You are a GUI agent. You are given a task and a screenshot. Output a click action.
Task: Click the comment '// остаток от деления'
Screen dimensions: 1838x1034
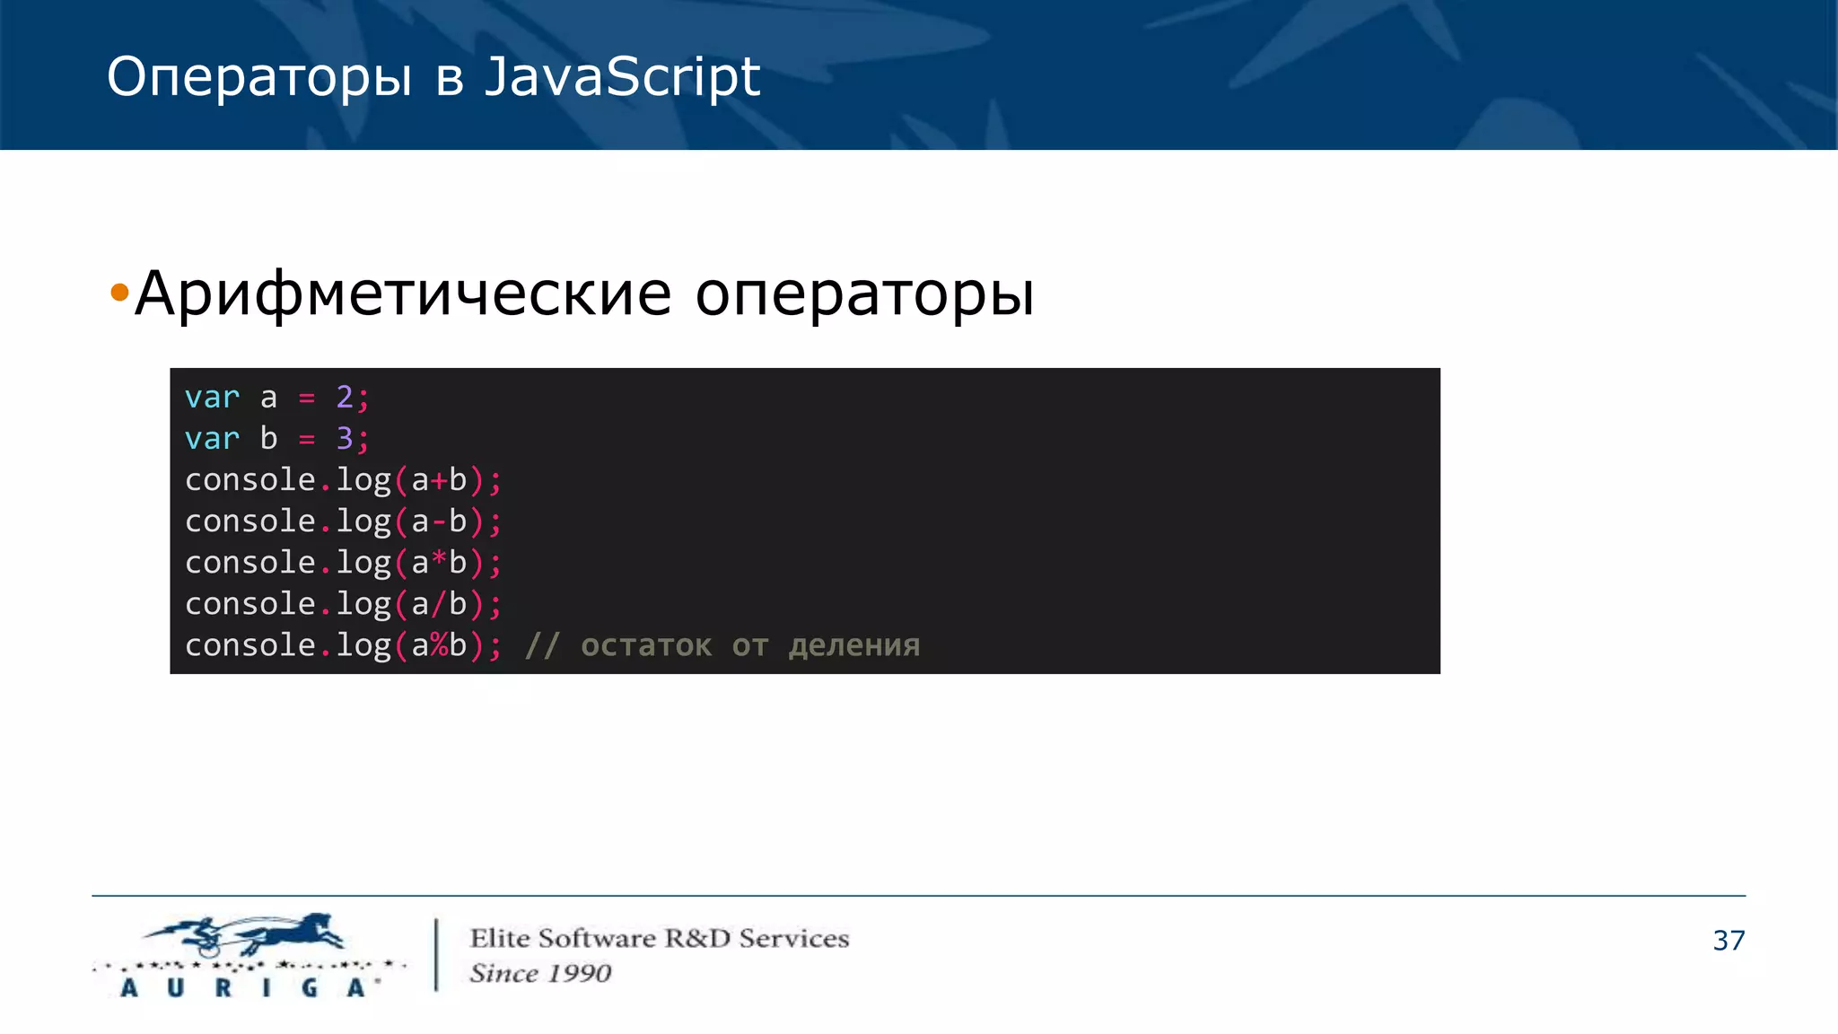(x=722, y=645)
